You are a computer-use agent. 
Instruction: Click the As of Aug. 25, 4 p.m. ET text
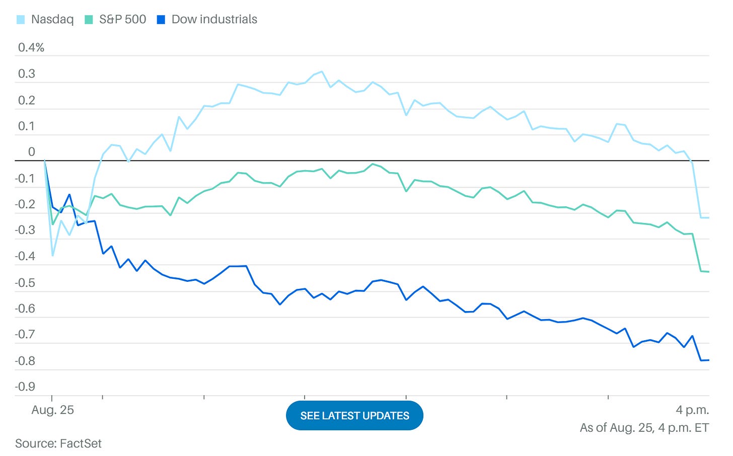[x=644, y=428]
